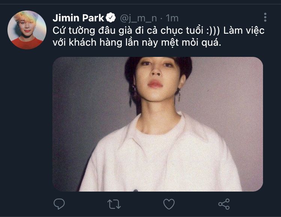Enlarge the attached photo in the tweet
This screenshot has width=281, height=217.
(158, 124)
